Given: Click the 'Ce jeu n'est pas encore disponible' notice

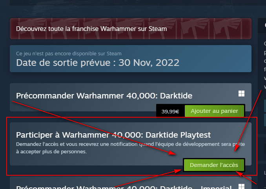Looking at the screenshot, I should pos(69,54).
